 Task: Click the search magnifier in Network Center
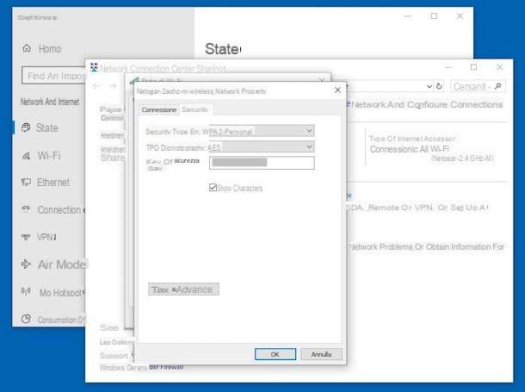coord(497,86)
